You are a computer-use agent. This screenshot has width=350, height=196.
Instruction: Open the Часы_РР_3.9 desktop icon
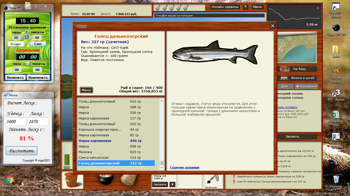(x=336, y=30)
